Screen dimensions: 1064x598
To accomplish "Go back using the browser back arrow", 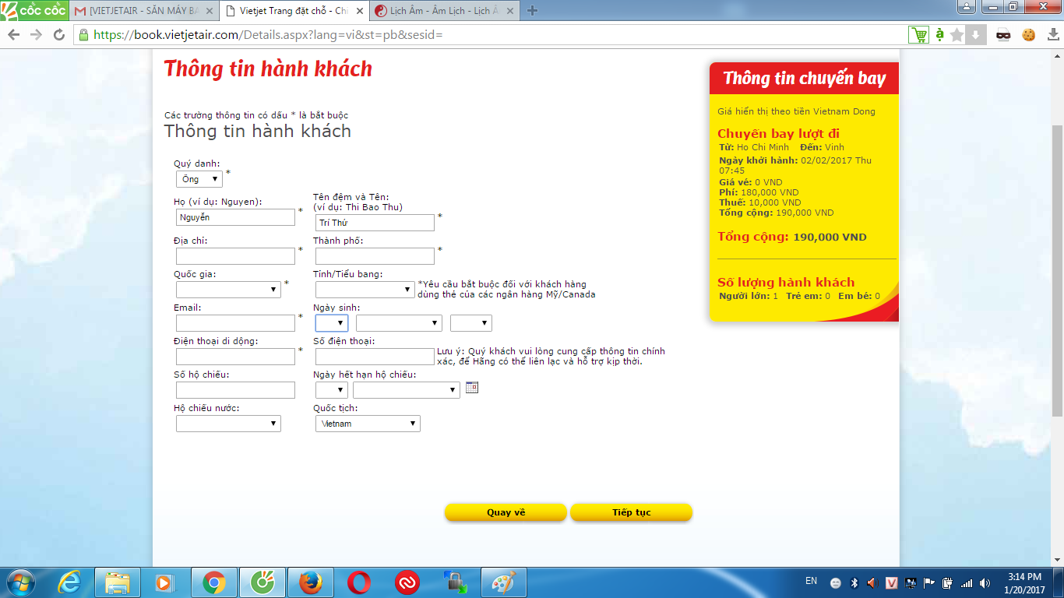I will tap(14, 35).
